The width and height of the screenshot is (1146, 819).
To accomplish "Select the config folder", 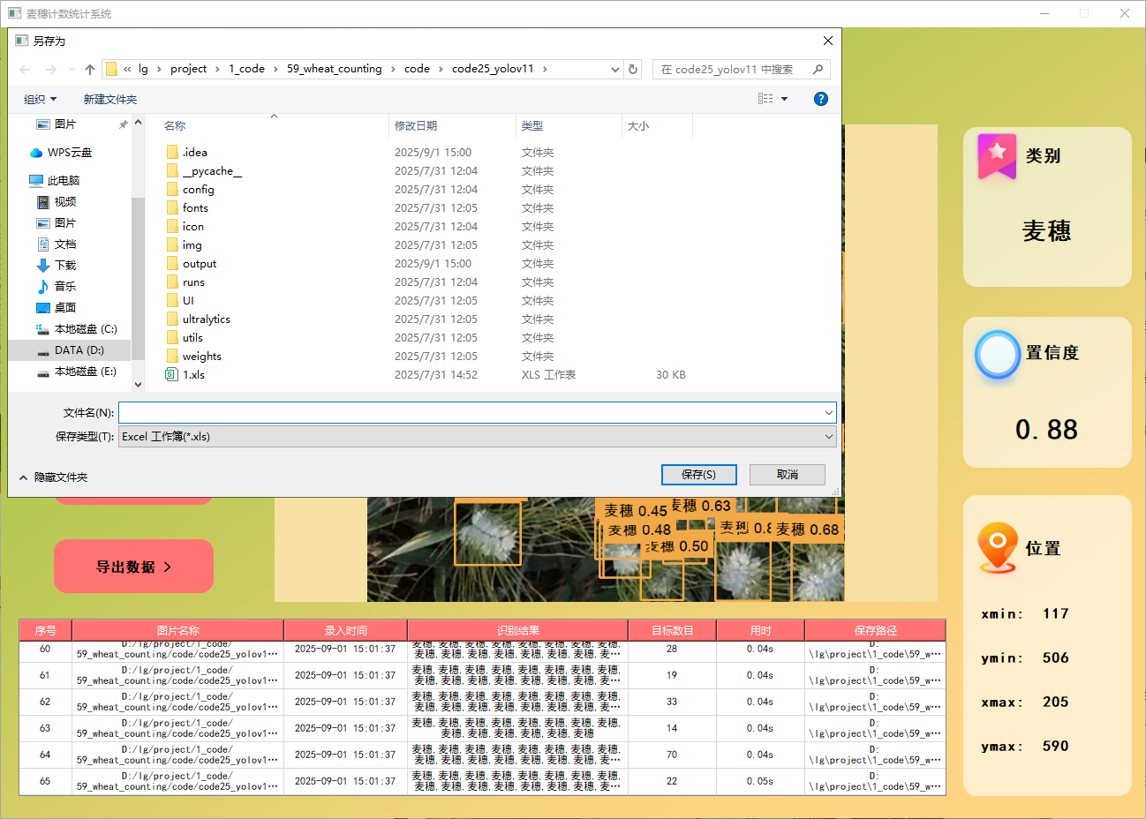I will click(x=199, y=190).
